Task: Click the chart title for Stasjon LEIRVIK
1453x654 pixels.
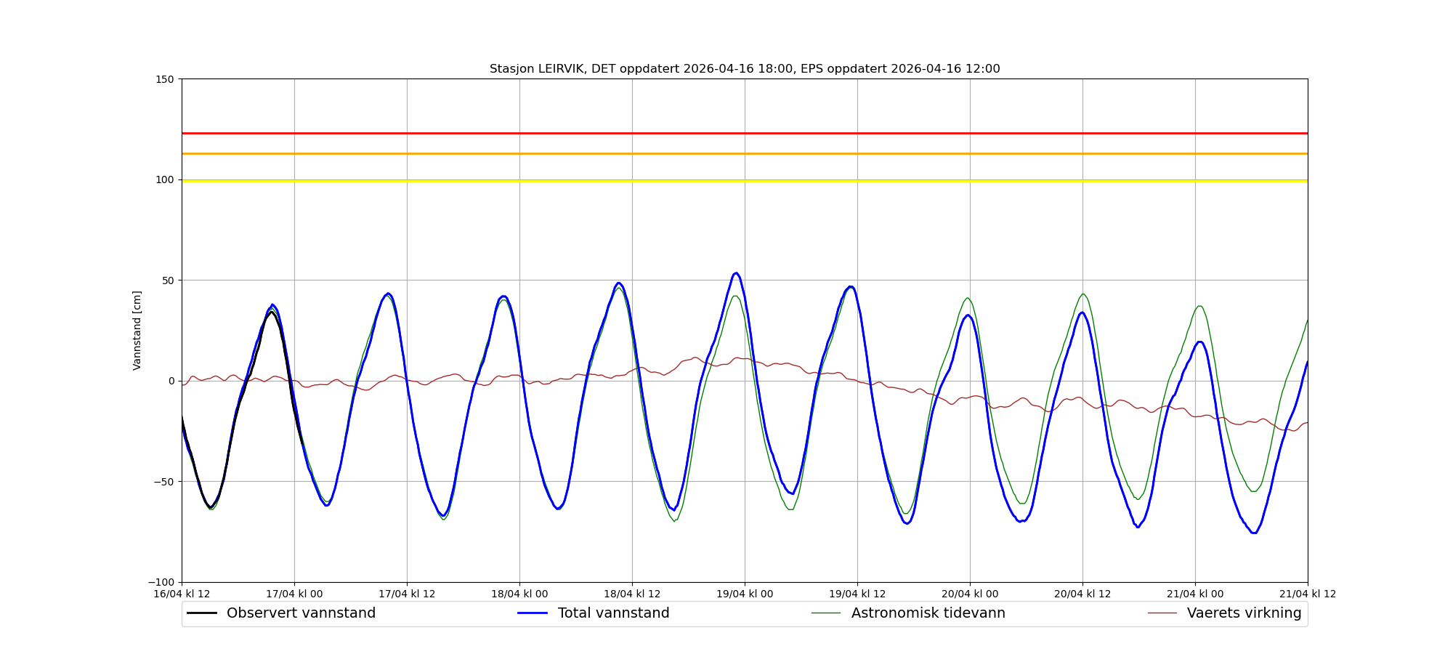Action: 745,69
